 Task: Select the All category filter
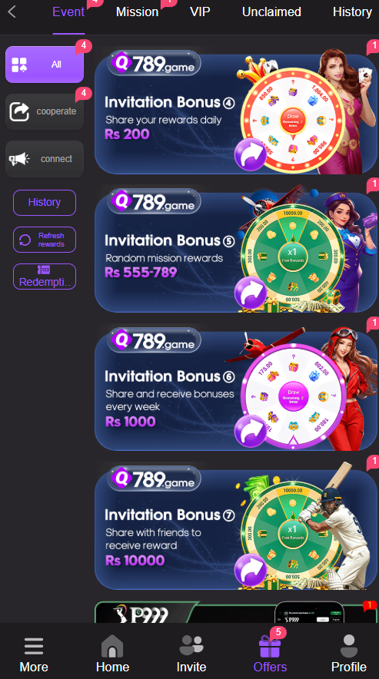(x=45, y=65)
